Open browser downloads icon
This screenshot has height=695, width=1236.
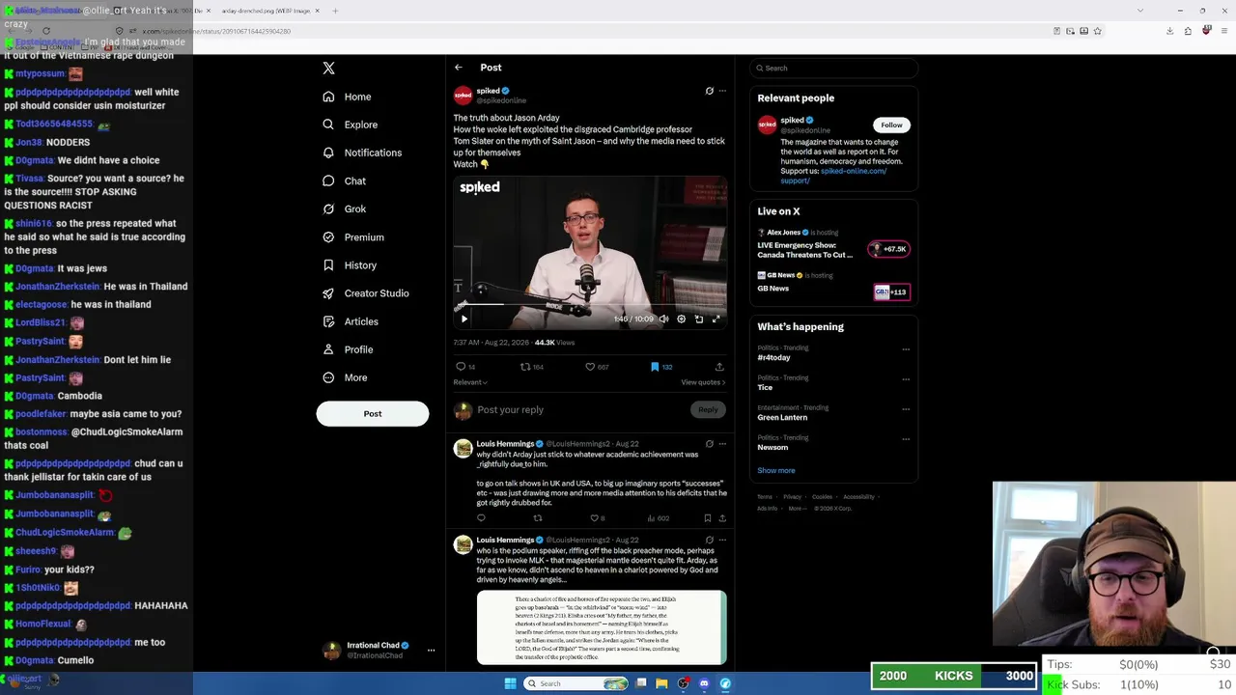[x=1169, y=31]
